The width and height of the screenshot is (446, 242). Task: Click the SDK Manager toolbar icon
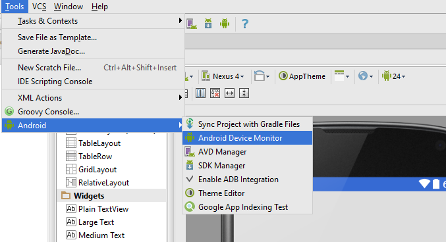coord(208,24)
